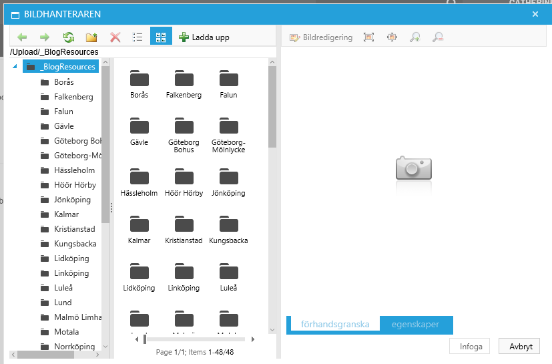Open the Göteborg-Mölnlycke folder thumbnail
552x364 pixels.
coord(228,135)
